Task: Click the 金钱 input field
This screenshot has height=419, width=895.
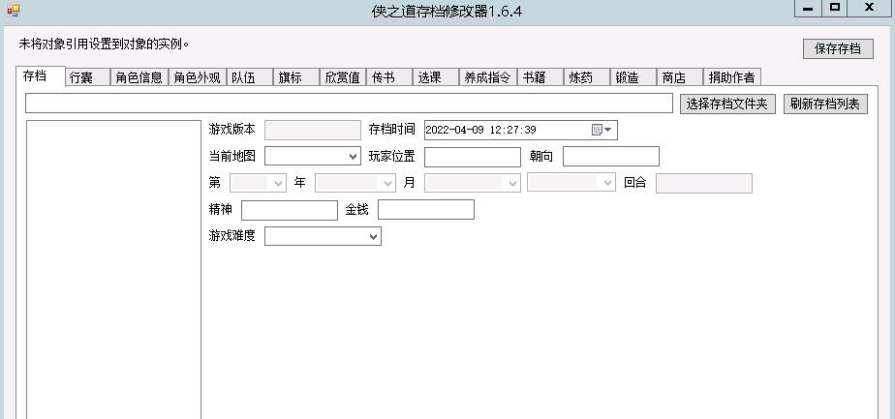Action: coord(426,210)
